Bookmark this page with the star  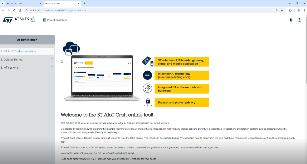pos(282,10)
